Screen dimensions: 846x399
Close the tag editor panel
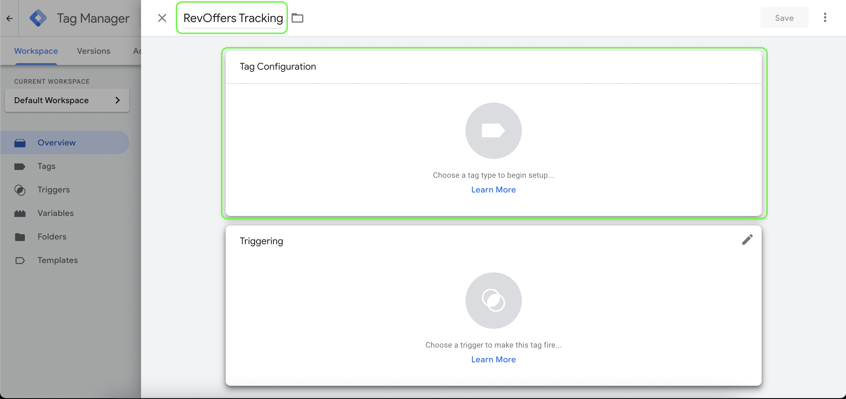click(162, 18)
